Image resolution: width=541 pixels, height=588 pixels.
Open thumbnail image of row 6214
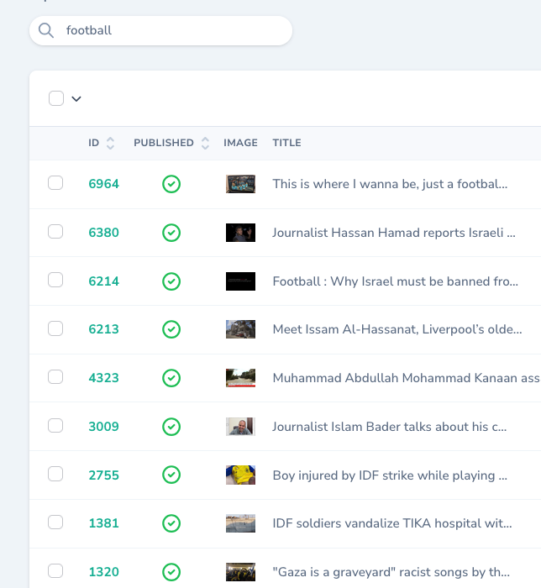(241, 281)
